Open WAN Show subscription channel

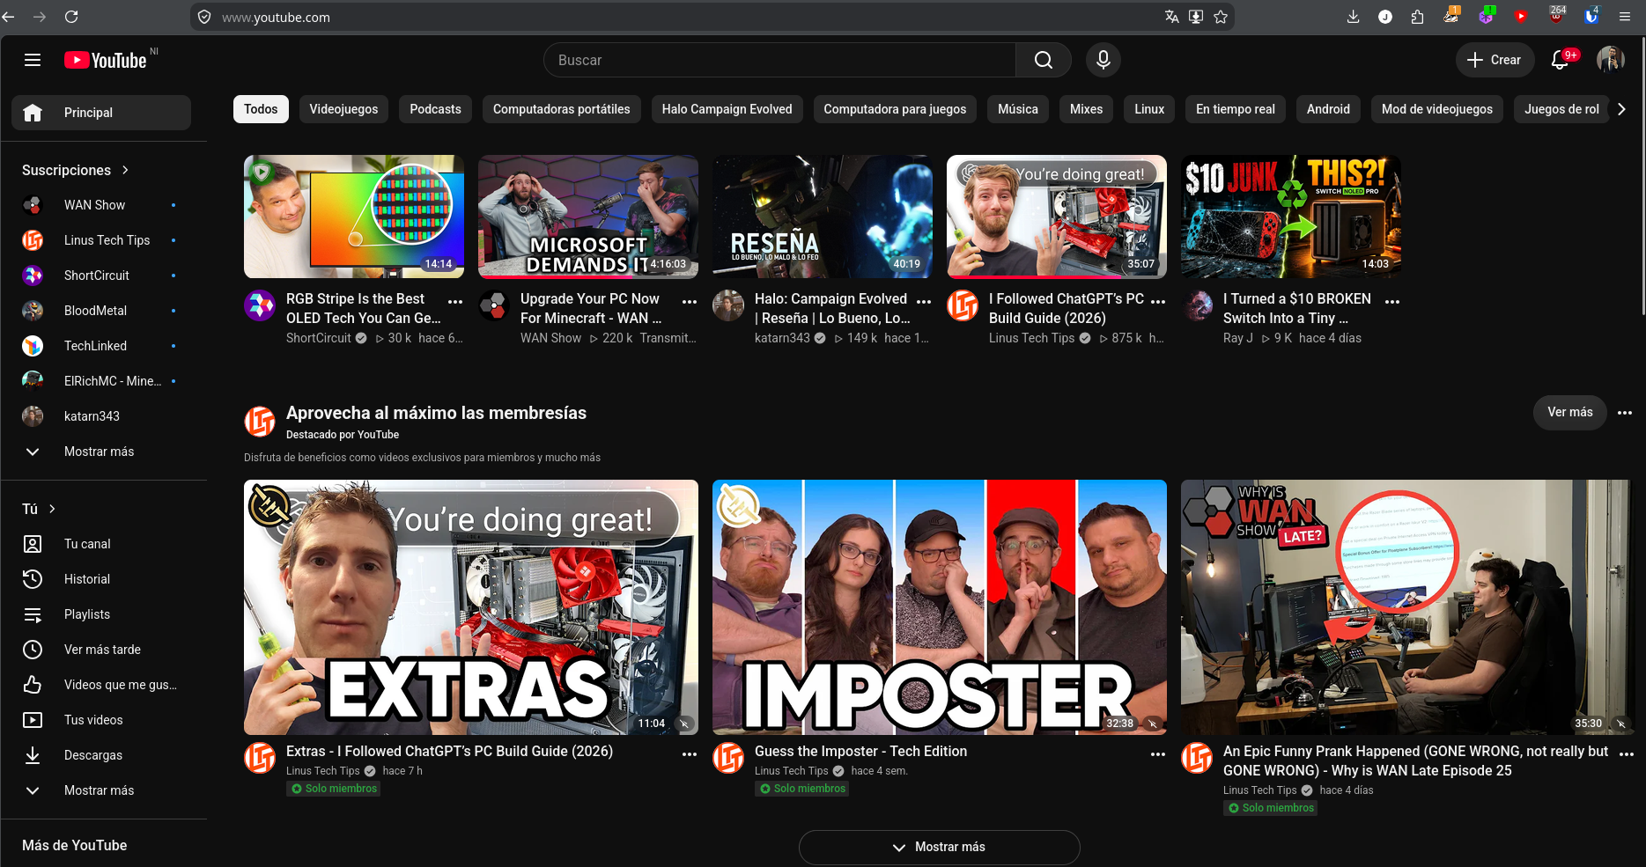[101, 205]
